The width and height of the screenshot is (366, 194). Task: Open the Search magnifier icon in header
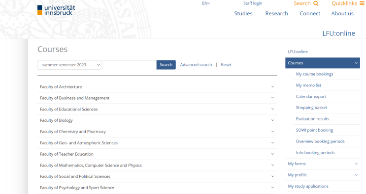316,3
